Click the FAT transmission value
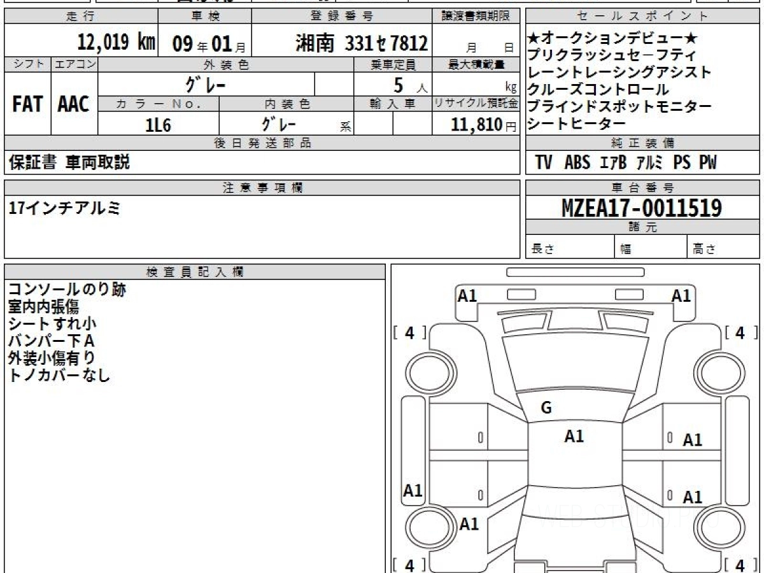764x573 pixels. tap(27, 104)
